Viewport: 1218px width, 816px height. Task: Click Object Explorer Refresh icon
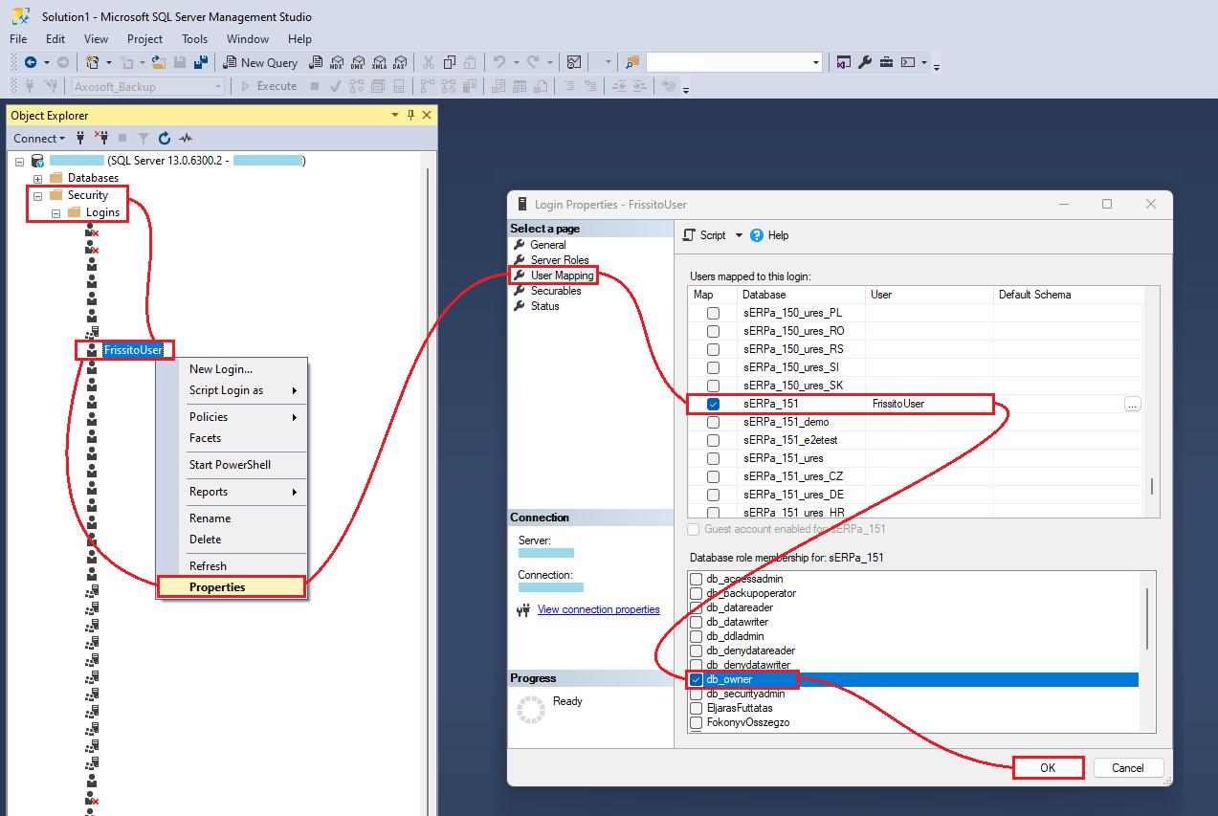click(165, 138)
